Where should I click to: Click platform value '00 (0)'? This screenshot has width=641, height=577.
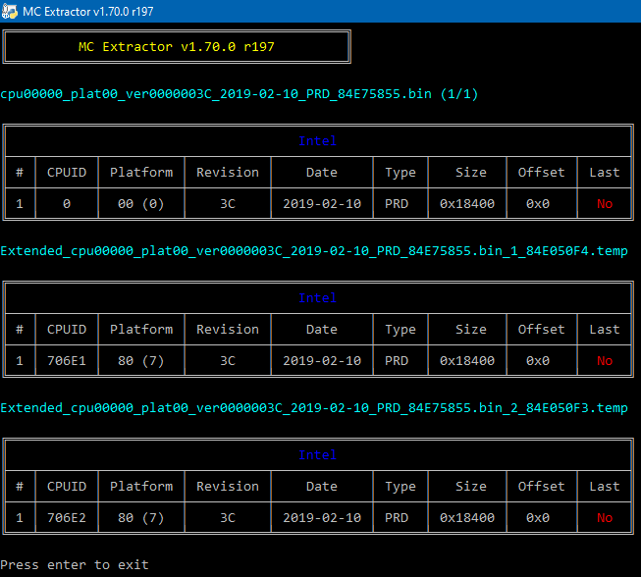point(141,203)
